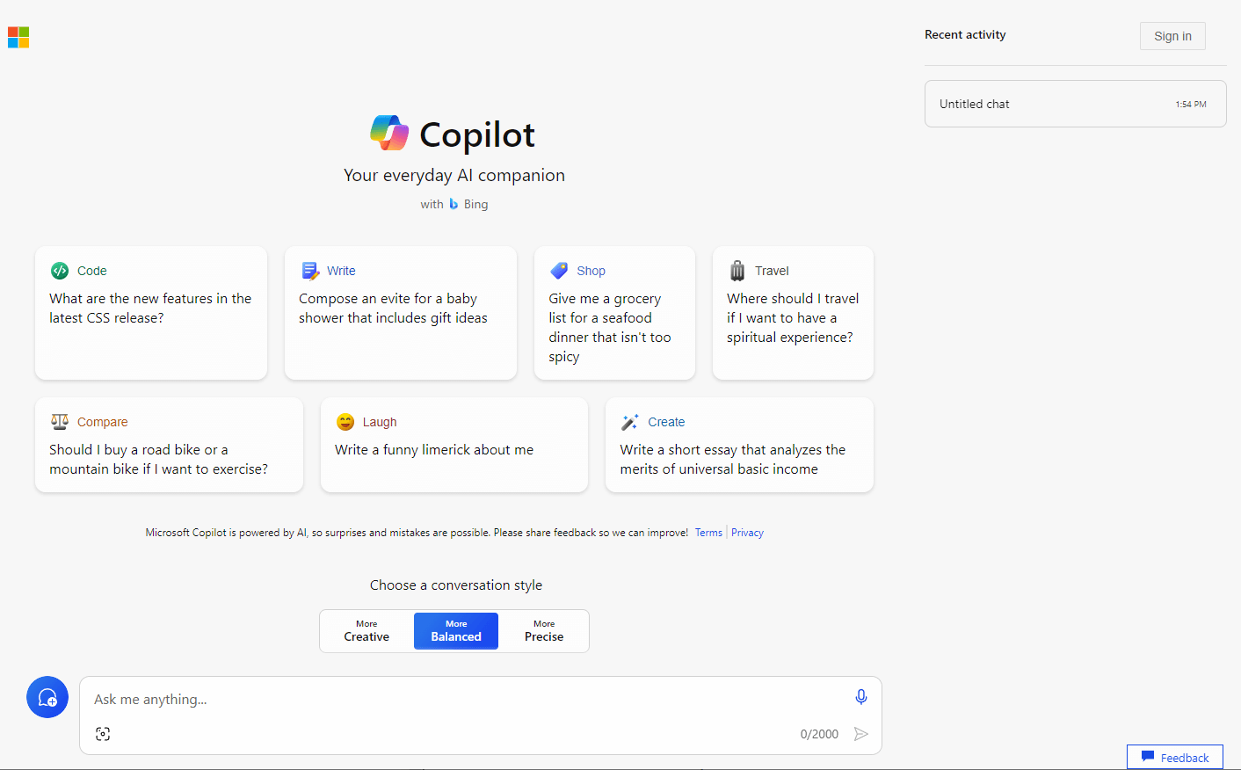
Task: Click the Shop price tag icon
Action: (x=559, y=271)
